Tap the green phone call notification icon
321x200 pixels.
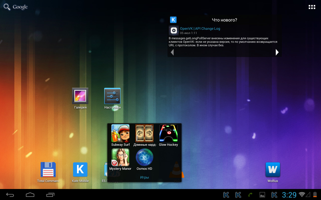[250, 195]
